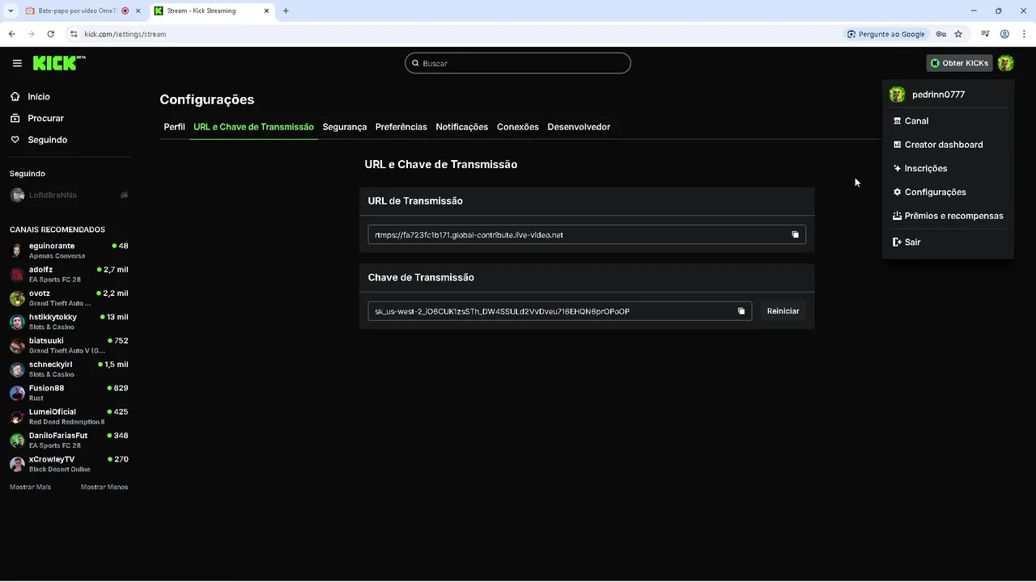This screenshot has height=582, width=1036.
Task: Click Obter KICKs button
Action: coord(959,63)
